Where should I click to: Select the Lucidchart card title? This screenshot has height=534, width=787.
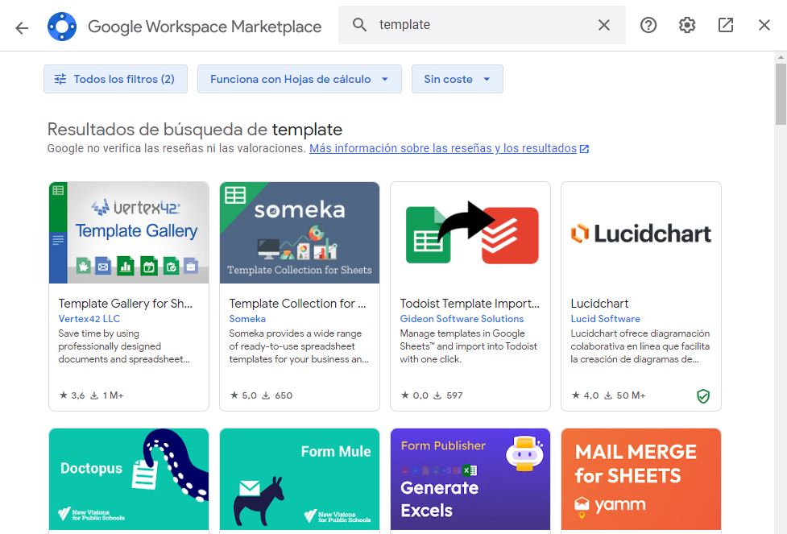(x=599, y=303)
